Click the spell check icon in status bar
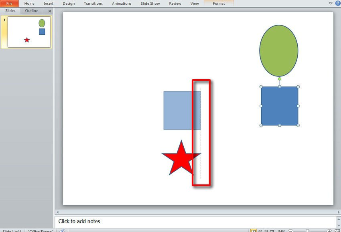The width and height of the screenshot is (341, 232). tap(62, 231)
